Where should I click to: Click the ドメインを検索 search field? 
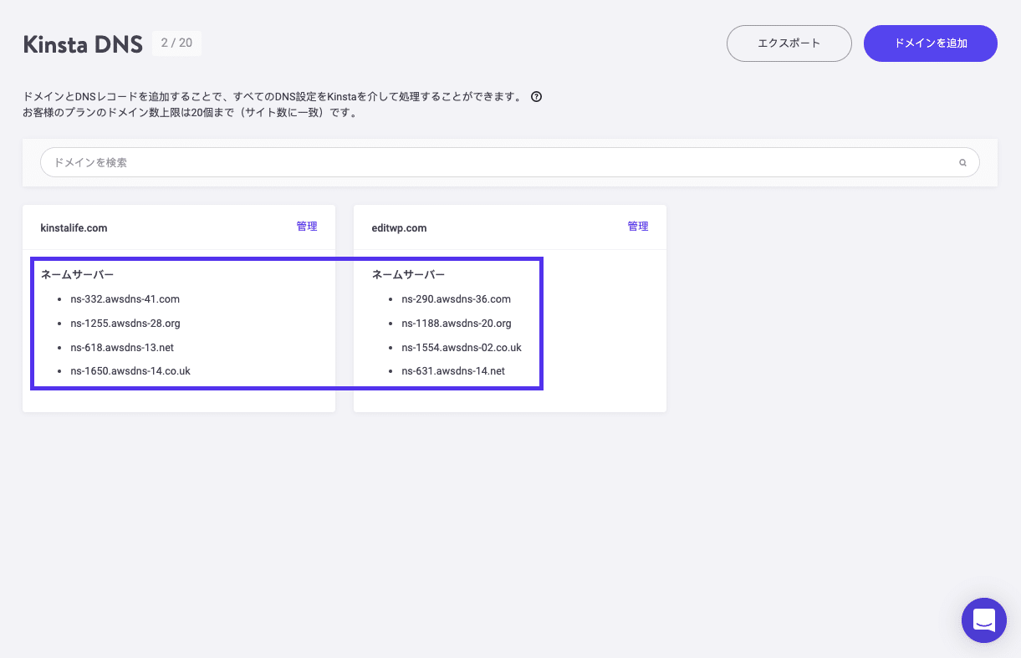pyautogui.click(x=334, y=162)
